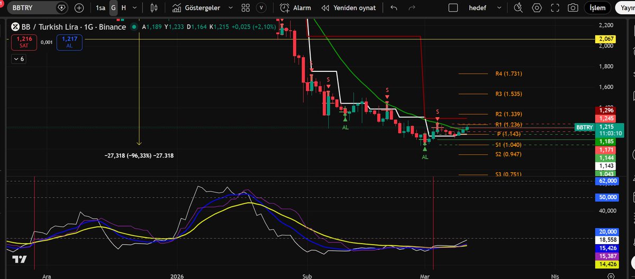Click the 62,000 indicator level label
Image resolution: width=635 pixels, height=279 pixels.
(607, 181)
